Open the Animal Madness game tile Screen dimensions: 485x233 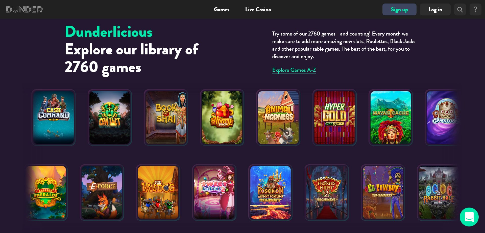(278, 117)
